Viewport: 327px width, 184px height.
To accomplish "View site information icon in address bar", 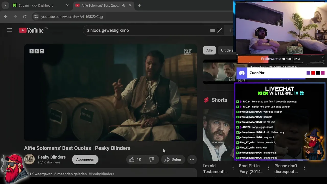I will (36, 17).
